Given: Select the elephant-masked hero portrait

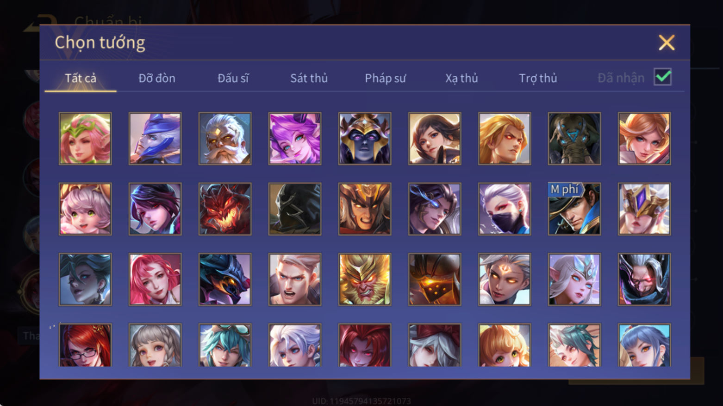Looking at the screenshot, I should 574,139.
